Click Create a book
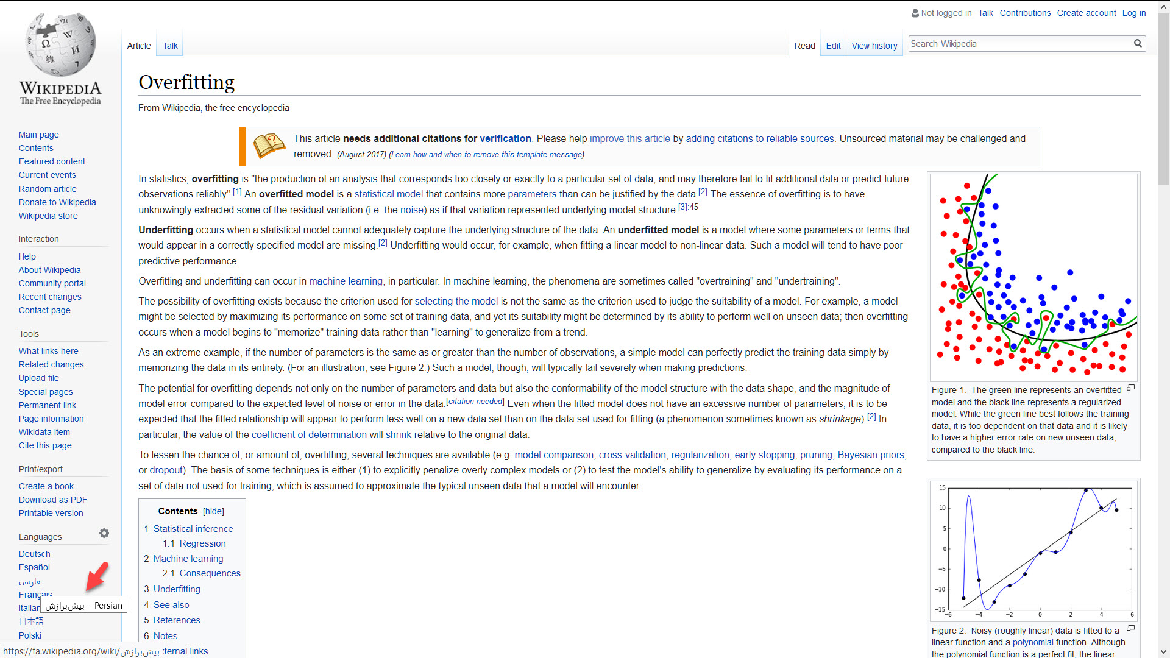 pyautogui.click(x=46, y=486)
